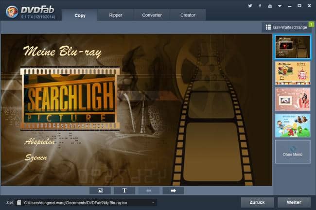The height and width of the screenshot is (210, 316).
Task: Click the DVDFab mascot logo
Action: [x=12, y=12]
